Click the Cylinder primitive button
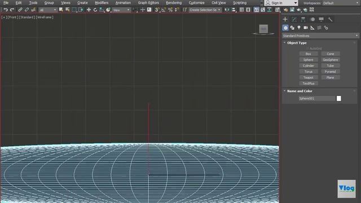This screenshot has height=203, width=361. 309,66
